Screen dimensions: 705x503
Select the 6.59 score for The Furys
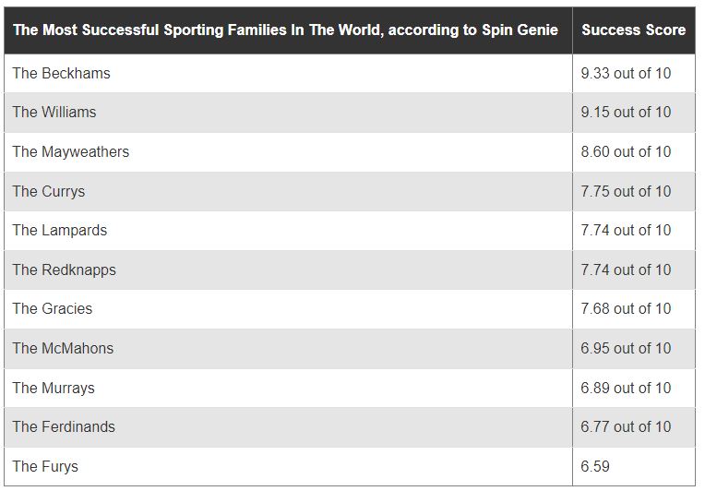[595, 467]
